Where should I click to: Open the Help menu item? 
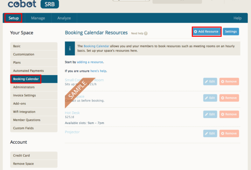[237, 18]
